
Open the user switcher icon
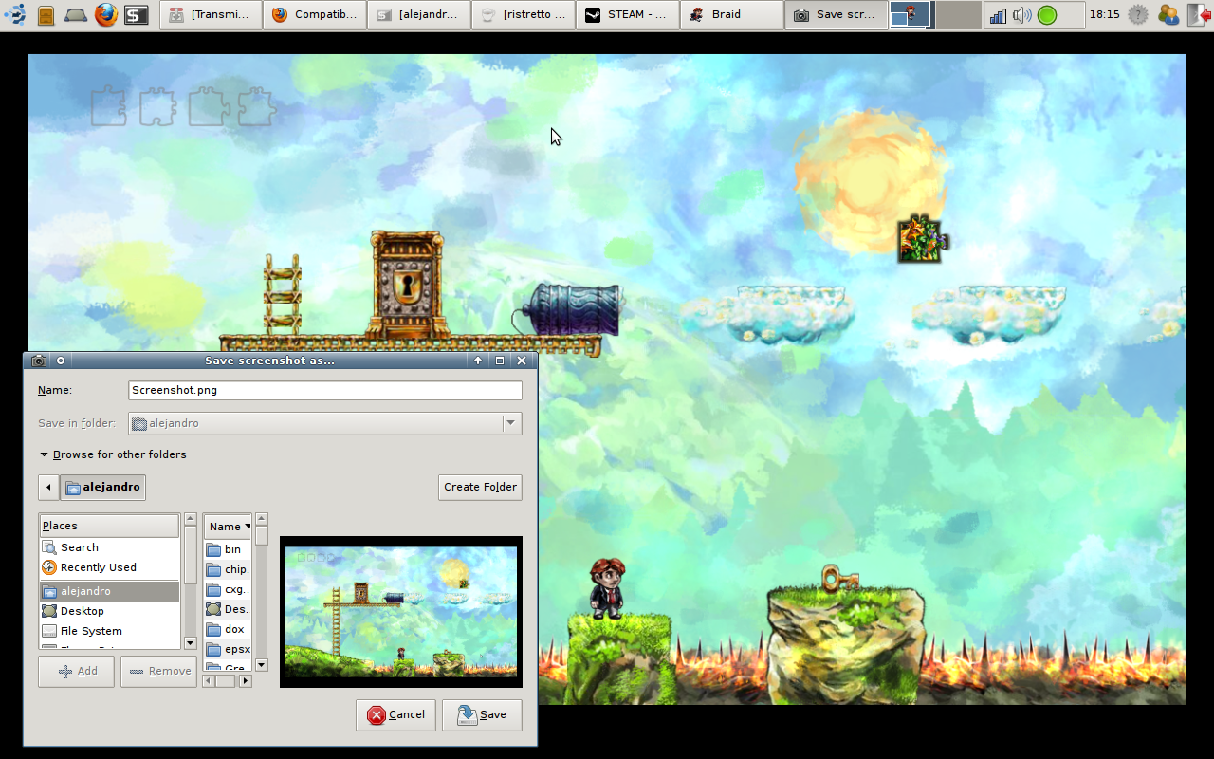point(1168,15)
